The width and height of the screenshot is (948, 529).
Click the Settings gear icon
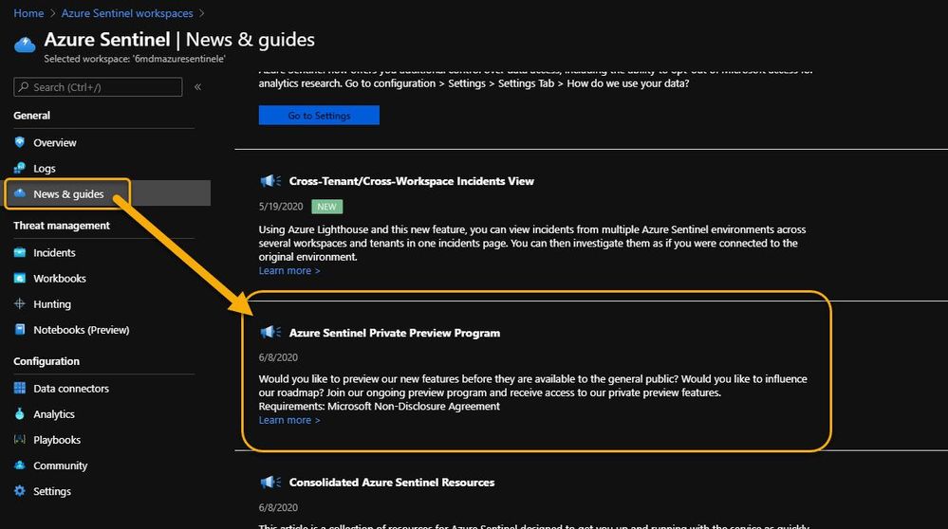(20, 491)
